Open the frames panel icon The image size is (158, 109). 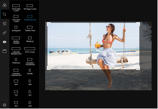coord(4,51)
